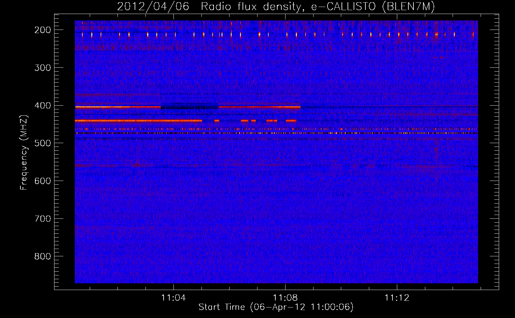The image size is (515, 318).
Task: Click the bright red band near 405 MHz
Action: [x=118, y=107]
